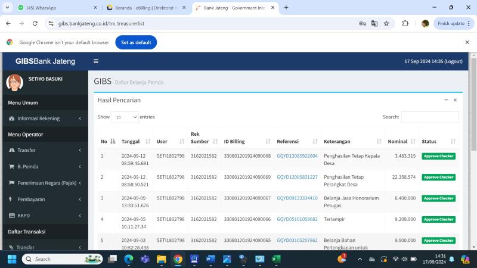Viewport: 477px width, 268px height.
Task: Reload the page using refresh icon
Action: (x=35, y=23)
